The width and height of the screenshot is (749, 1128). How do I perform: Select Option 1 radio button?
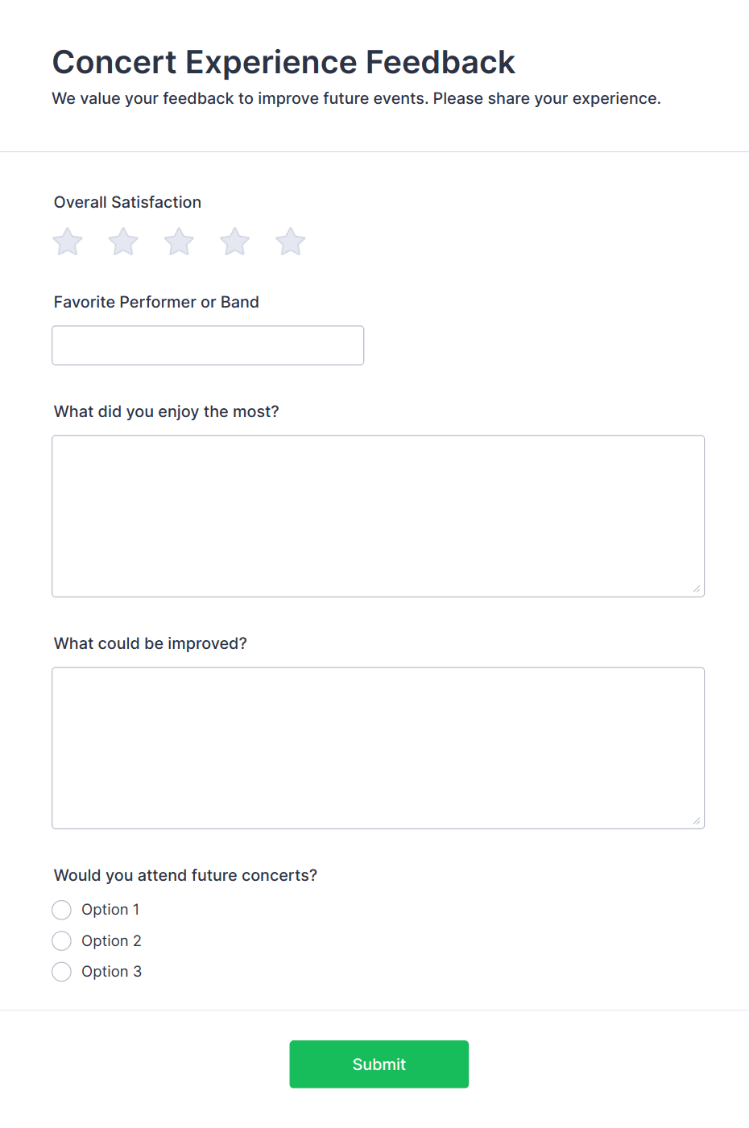pyautogui.click(x=62, y=910)
